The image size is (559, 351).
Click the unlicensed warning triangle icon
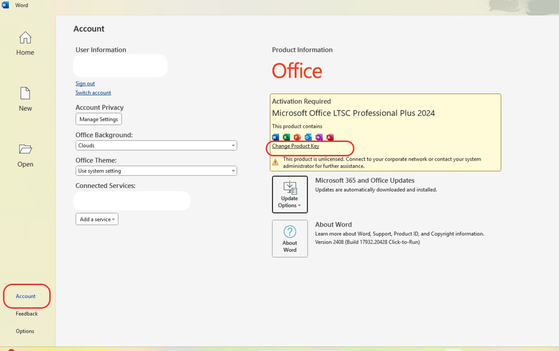coord(275,162)
